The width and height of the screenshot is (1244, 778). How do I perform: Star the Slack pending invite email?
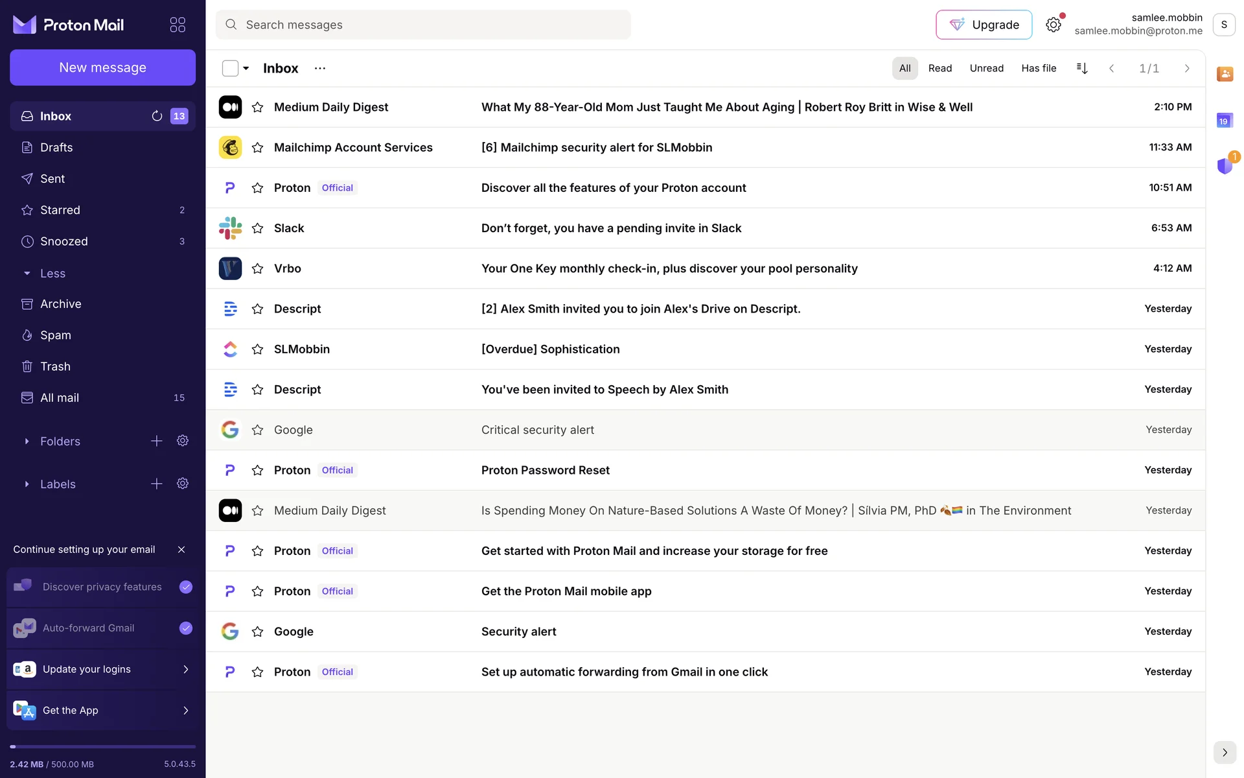(x=257, y=228)
